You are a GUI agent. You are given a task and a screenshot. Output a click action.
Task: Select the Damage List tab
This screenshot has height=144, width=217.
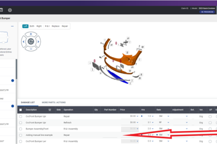coord(27,103)
